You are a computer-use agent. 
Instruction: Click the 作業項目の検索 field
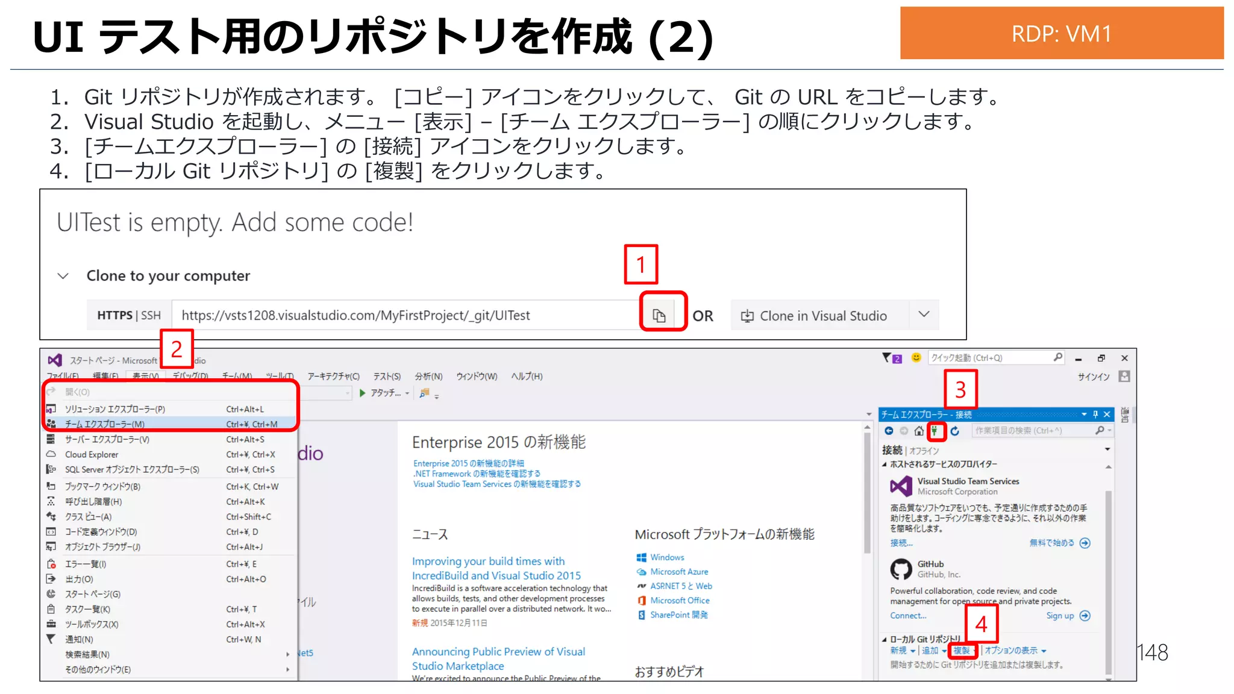pos(1042,431)
